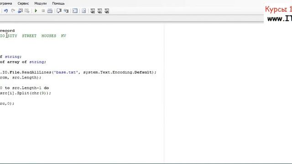292x164 pixels.
Task: Open the Сервис menu
Action: point(23,3)
